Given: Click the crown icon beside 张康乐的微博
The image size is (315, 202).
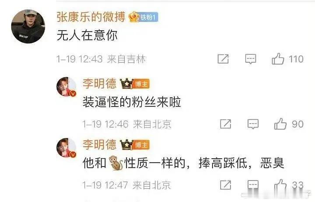Looking at the screenshot, I should pos(134,17).
